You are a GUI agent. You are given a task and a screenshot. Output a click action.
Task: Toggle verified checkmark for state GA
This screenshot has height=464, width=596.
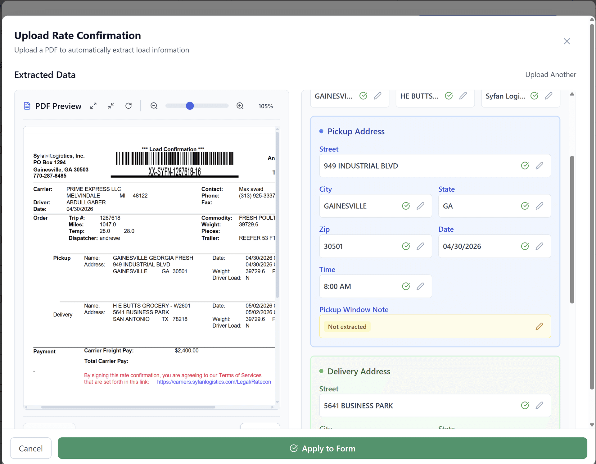525,206
